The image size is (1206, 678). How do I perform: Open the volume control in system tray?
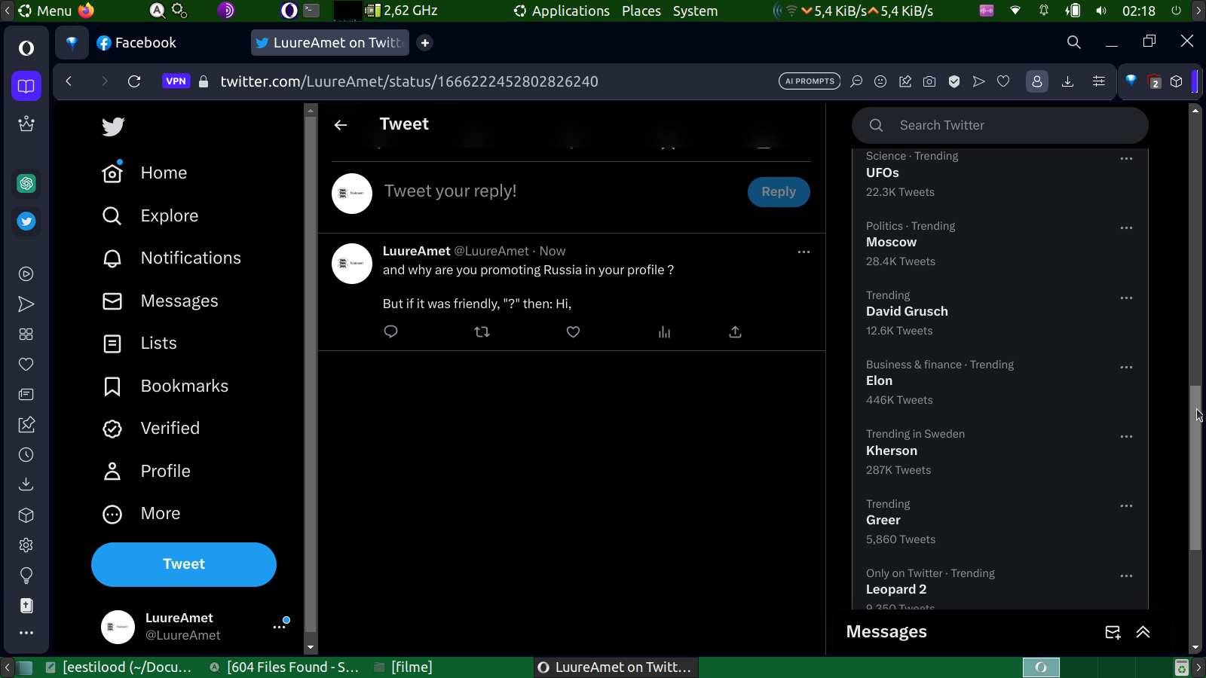1101,11
